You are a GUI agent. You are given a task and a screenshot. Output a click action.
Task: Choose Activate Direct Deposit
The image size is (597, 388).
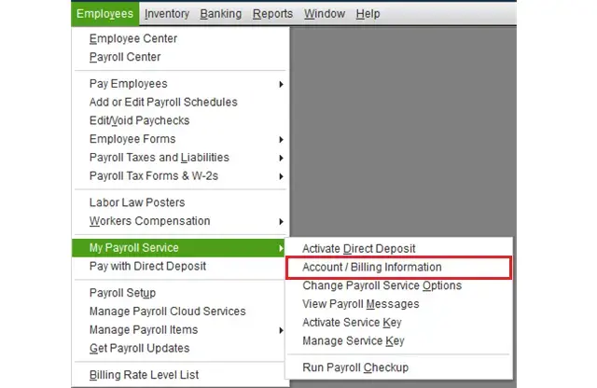tap(358, 249)
